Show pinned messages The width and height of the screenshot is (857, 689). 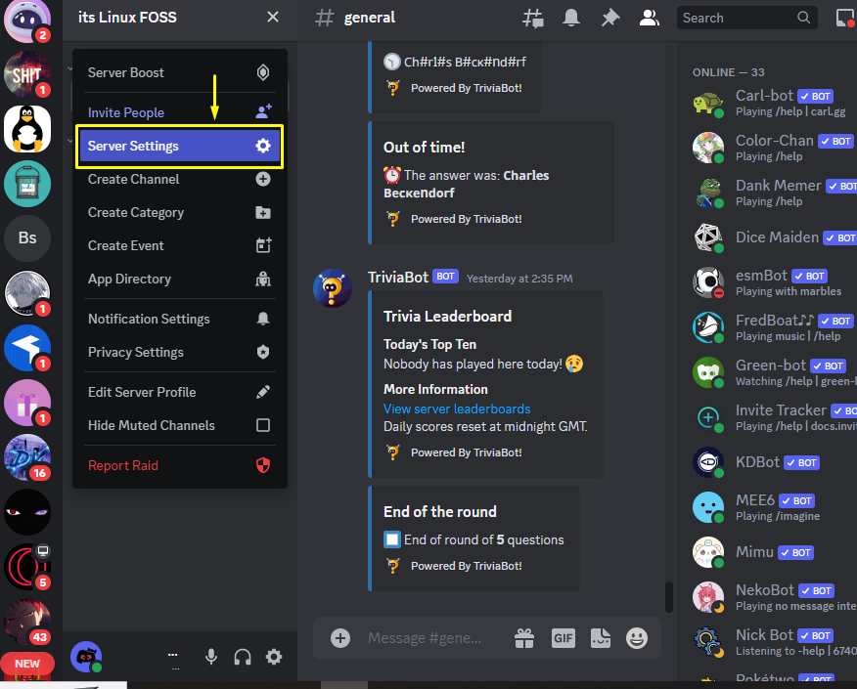(609, 18)
